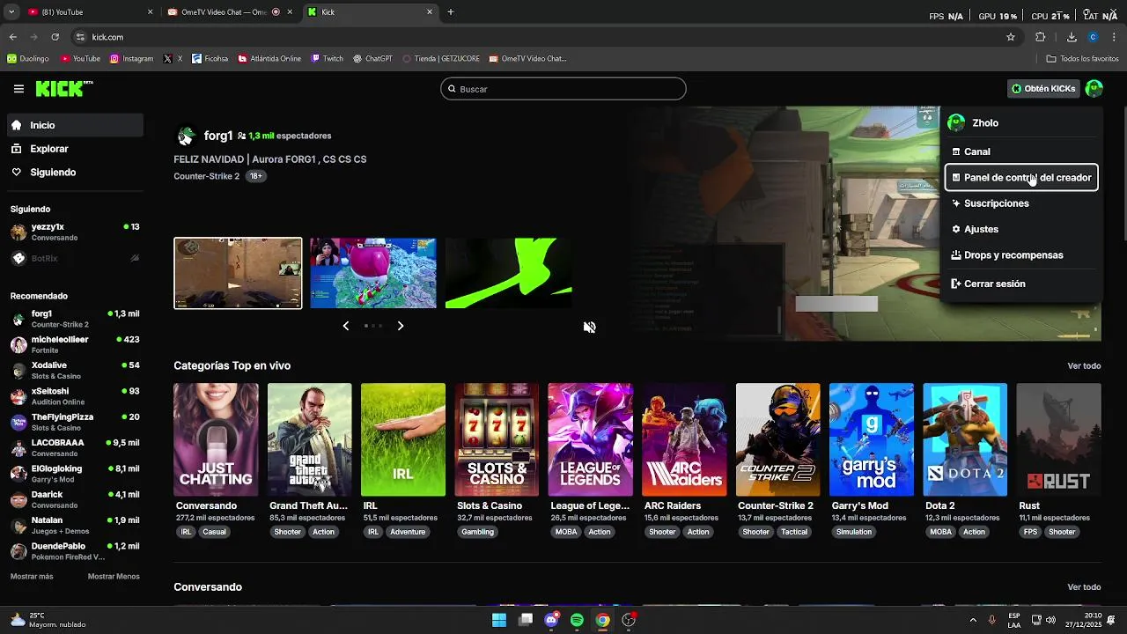Image resolution: width=1127 pixels, height=634 pixels.
Task: Click the Explorar sidebar icon
Action: point(17,149)
